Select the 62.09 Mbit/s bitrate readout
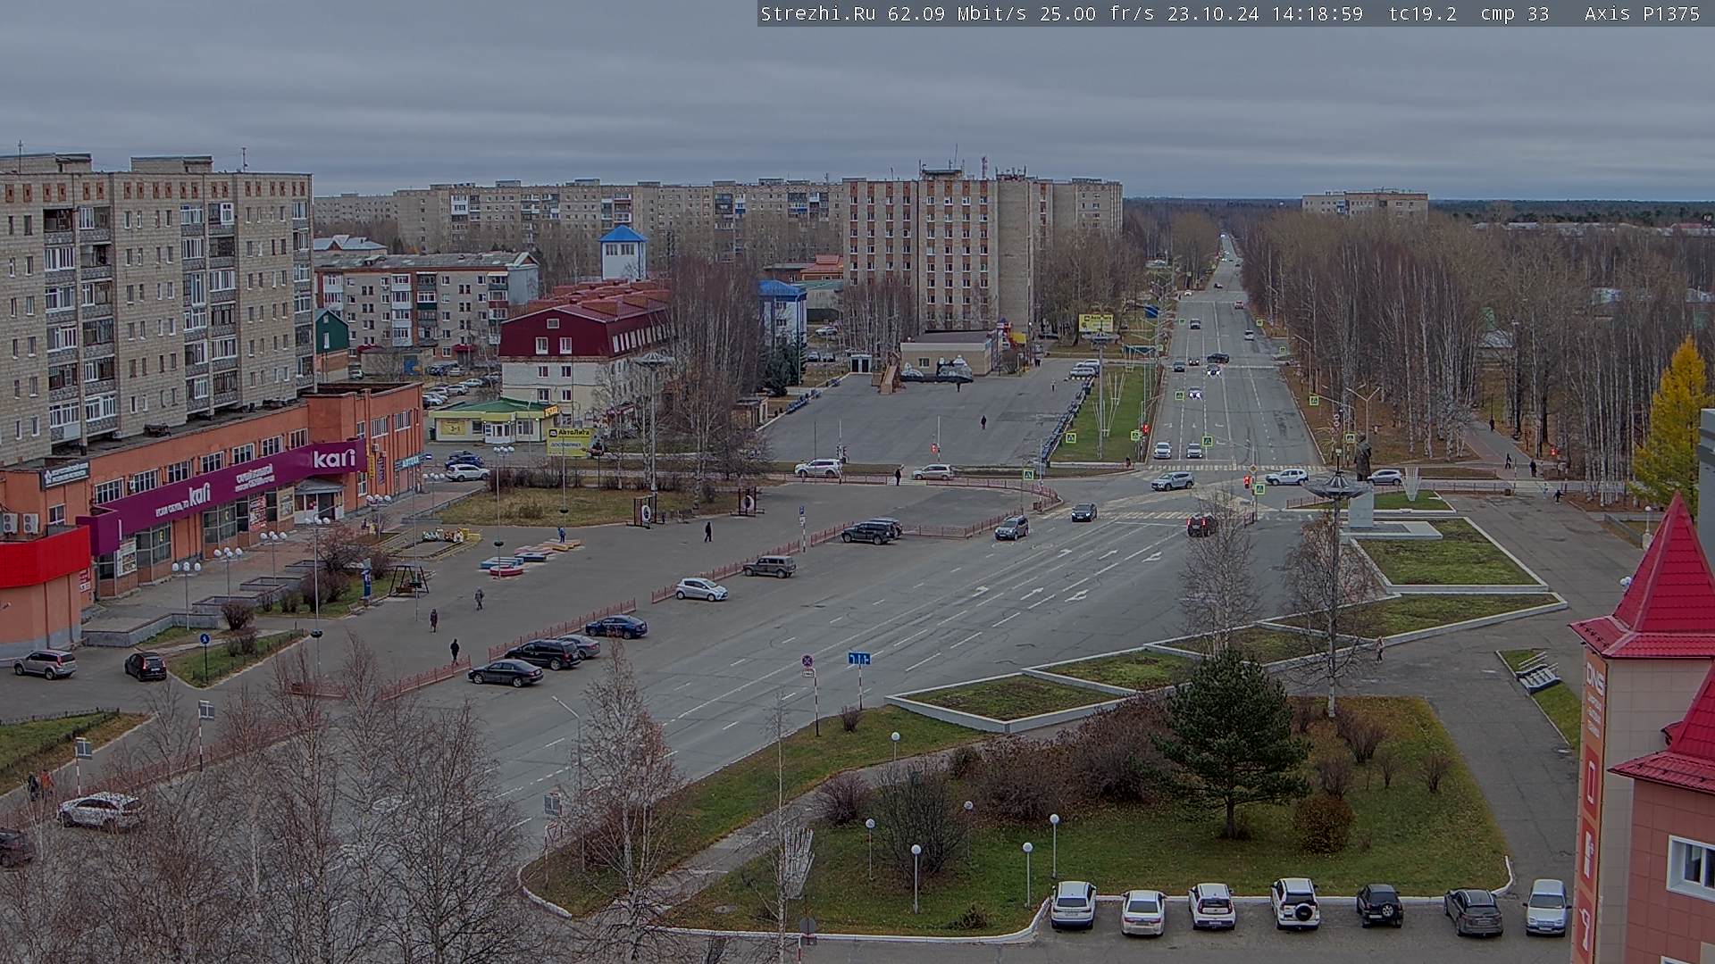The height and width of the screenshot is (964, 1715). point(958,13)
